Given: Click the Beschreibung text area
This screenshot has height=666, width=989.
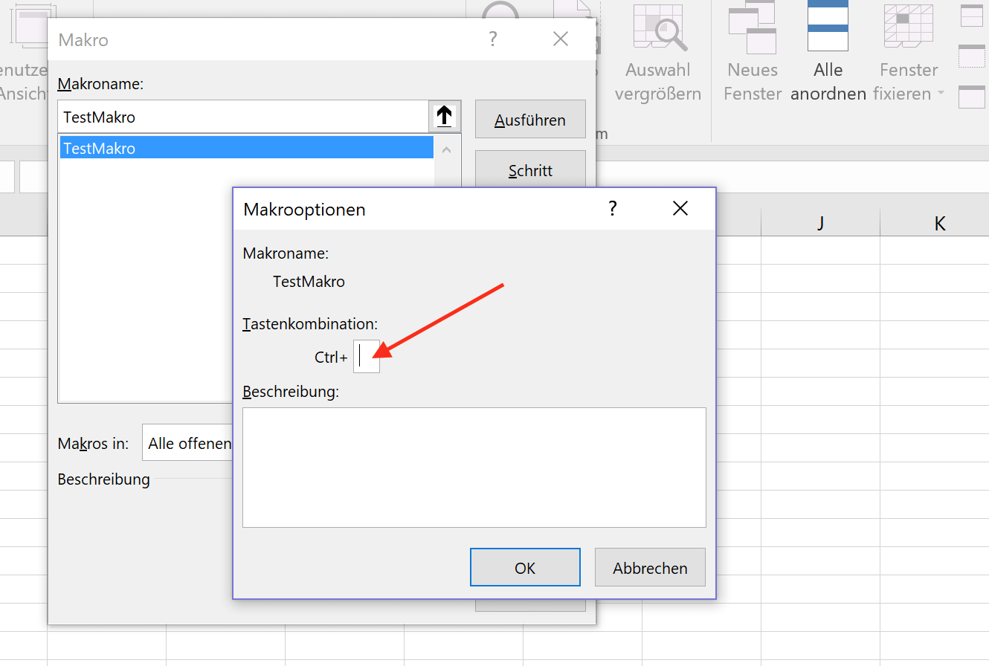Looking at the screenshot, I should click(474, 468).
